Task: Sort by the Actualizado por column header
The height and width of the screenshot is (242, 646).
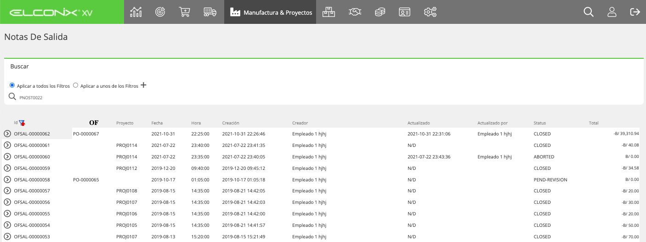Action: coord(493,123)
